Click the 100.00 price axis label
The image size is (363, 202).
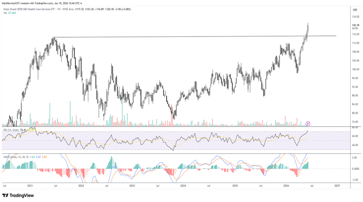(x=355, y=69)
